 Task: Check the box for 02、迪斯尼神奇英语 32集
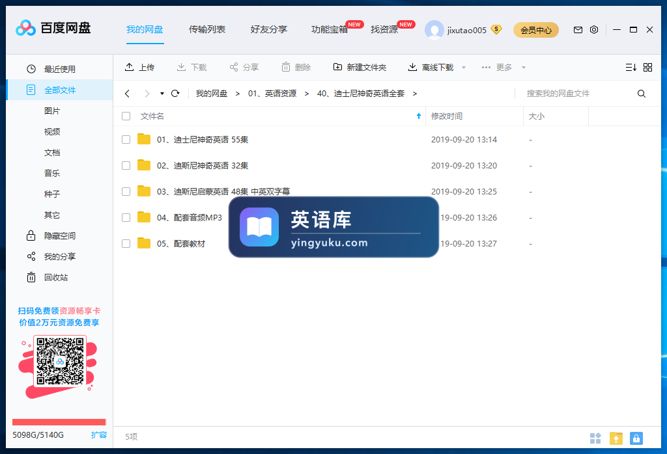pyautogui.click(x=126, y=165)
